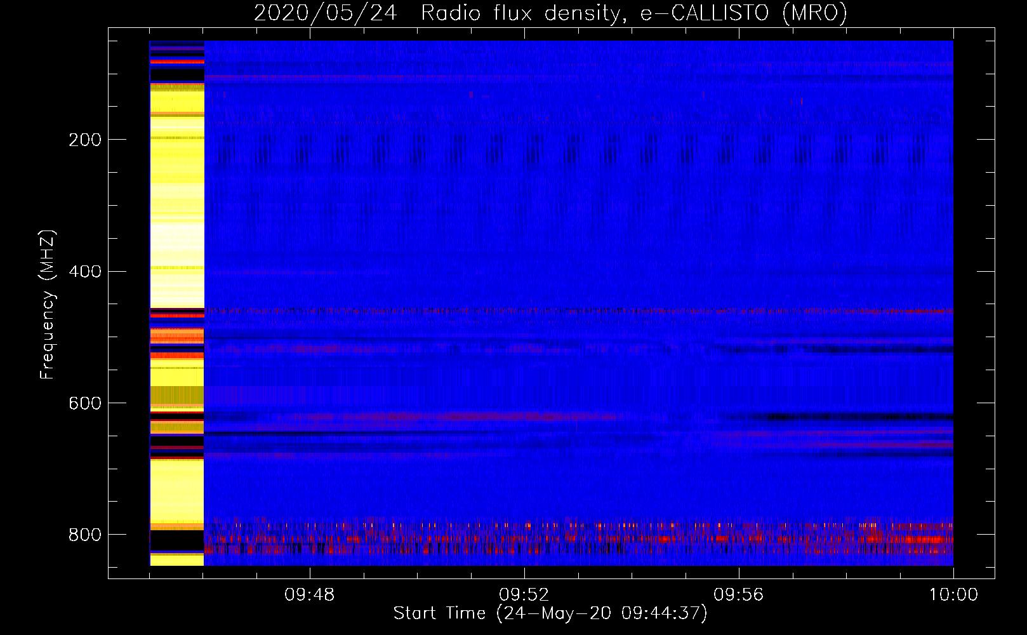This screenshot has width=1027, height=635.
Task: Click the 09:52 time tick label
Action: pyautogui.click(x=524, y=595)
